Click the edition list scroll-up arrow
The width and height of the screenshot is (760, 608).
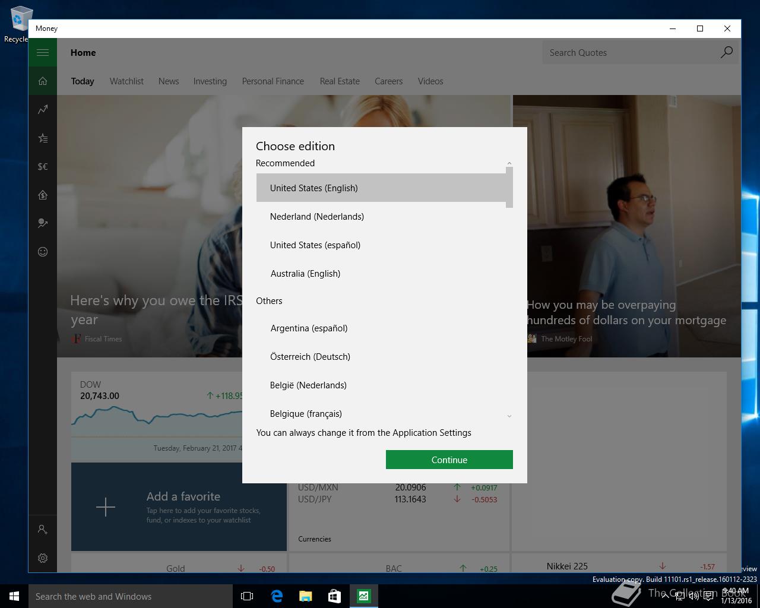(509, 163)
